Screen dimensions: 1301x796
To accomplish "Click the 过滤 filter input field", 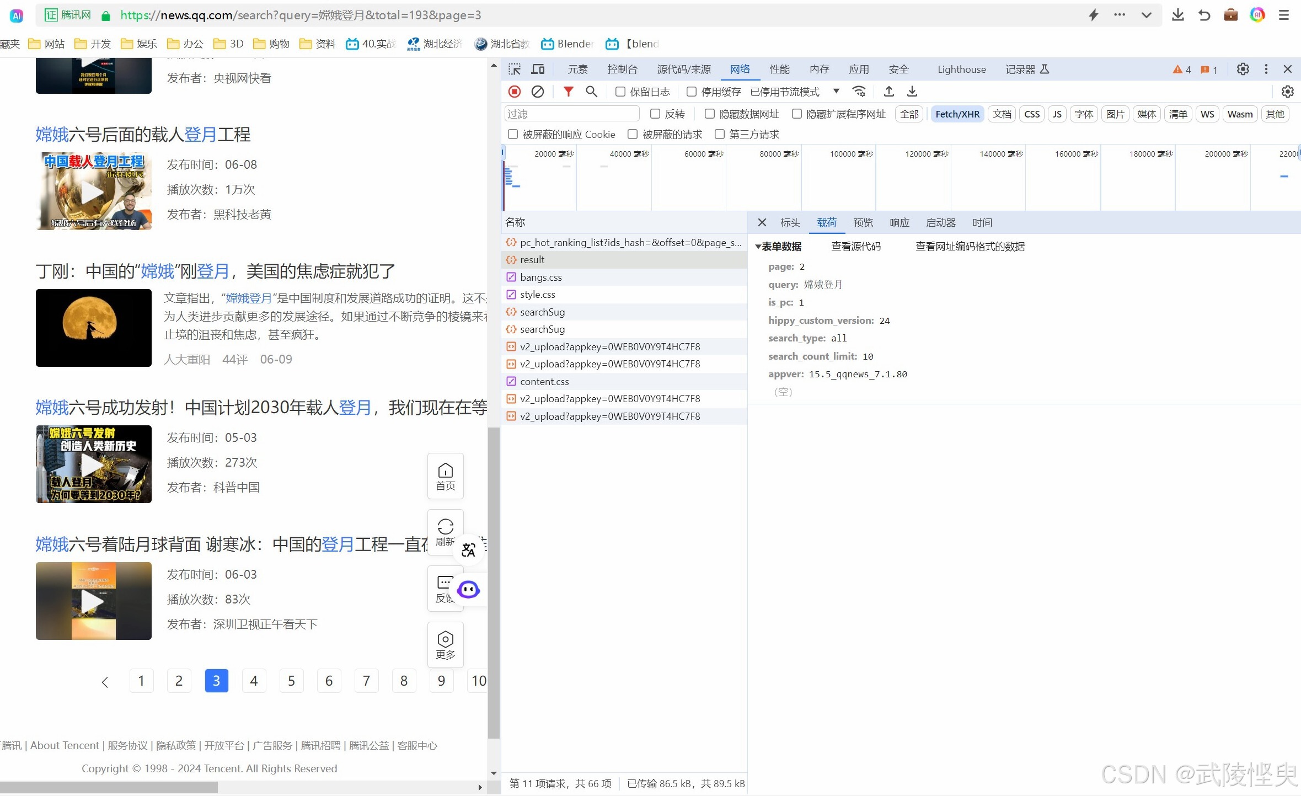I will (571, 114).
